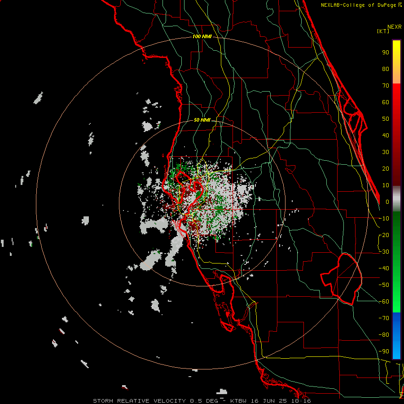Click the [KT] units label above the scale

[383, 31]
